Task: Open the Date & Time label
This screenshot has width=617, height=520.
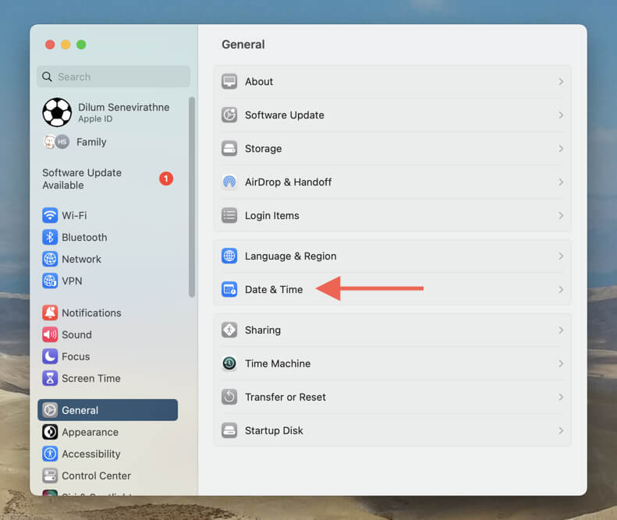Action: 274,289
